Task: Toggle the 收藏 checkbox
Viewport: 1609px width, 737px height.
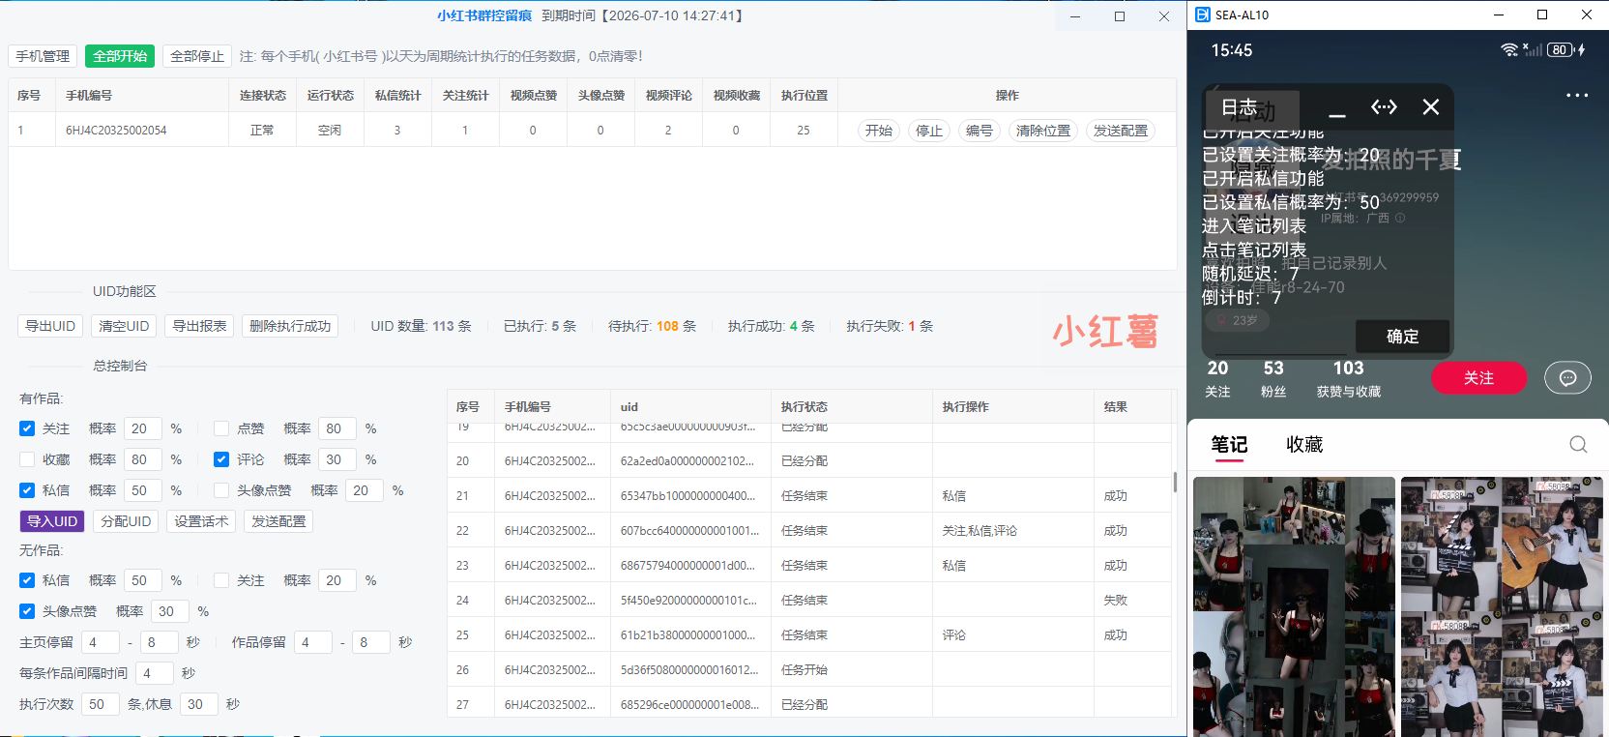Action: (x=27, y=459)
